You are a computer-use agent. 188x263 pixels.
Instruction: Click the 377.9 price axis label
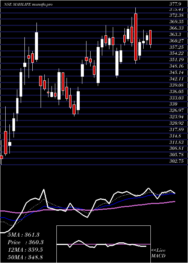pos(176,5)
